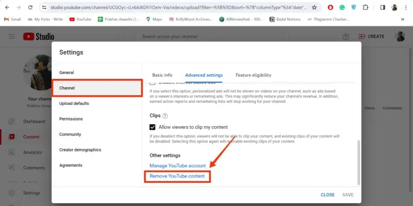Open Badal Notions bookmark

285,19
